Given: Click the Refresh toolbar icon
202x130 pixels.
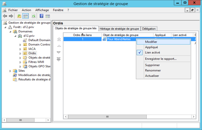Looking at the screenshot, I should click(x=34, y=16).
